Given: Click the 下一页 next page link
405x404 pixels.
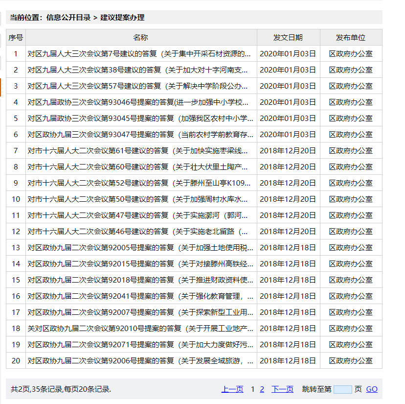Looking at the screenshot, I should point(282,389).
